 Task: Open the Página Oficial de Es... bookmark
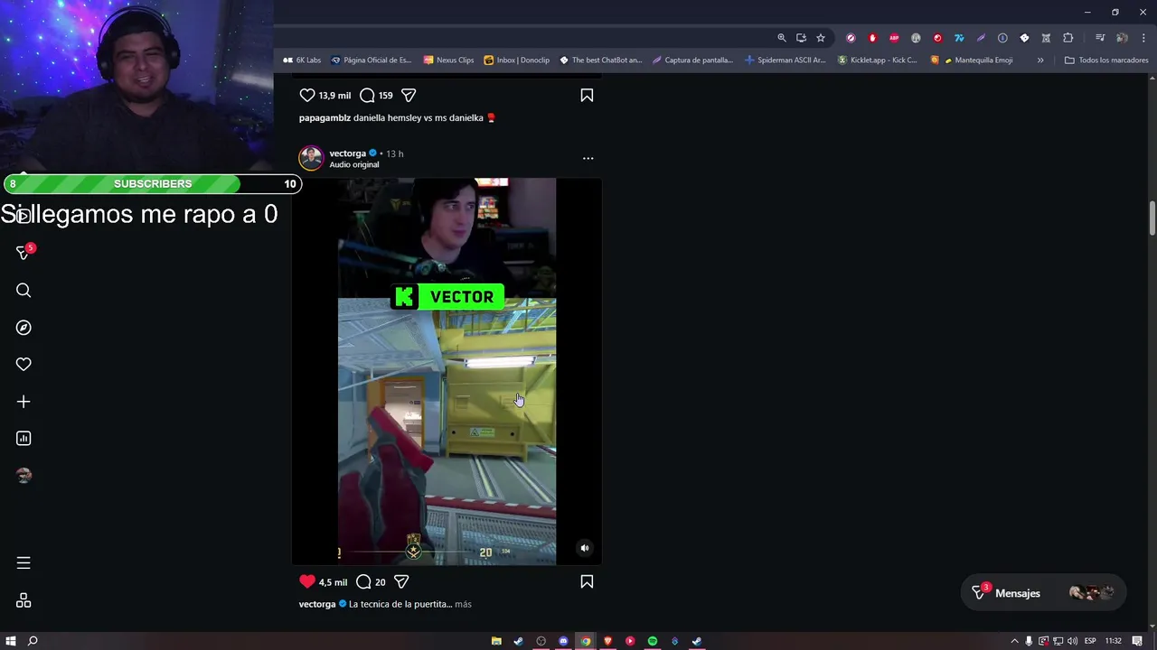(372, 60)
